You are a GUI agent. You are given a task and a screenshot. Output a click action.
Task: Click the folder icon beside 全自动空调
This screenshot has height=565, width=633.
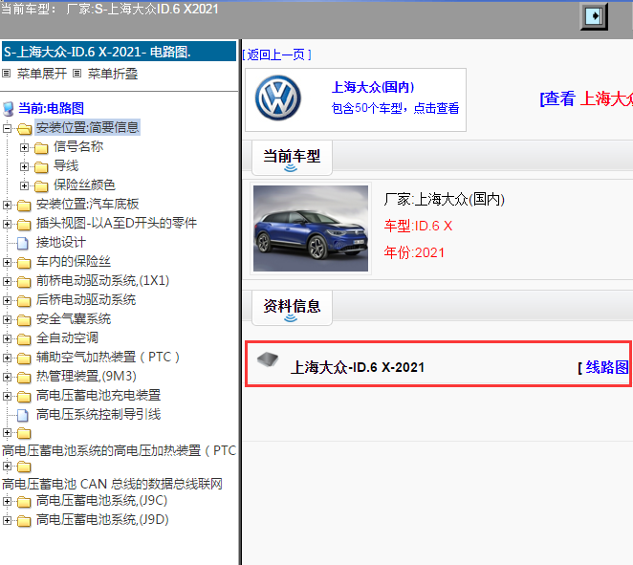point(24,339)
